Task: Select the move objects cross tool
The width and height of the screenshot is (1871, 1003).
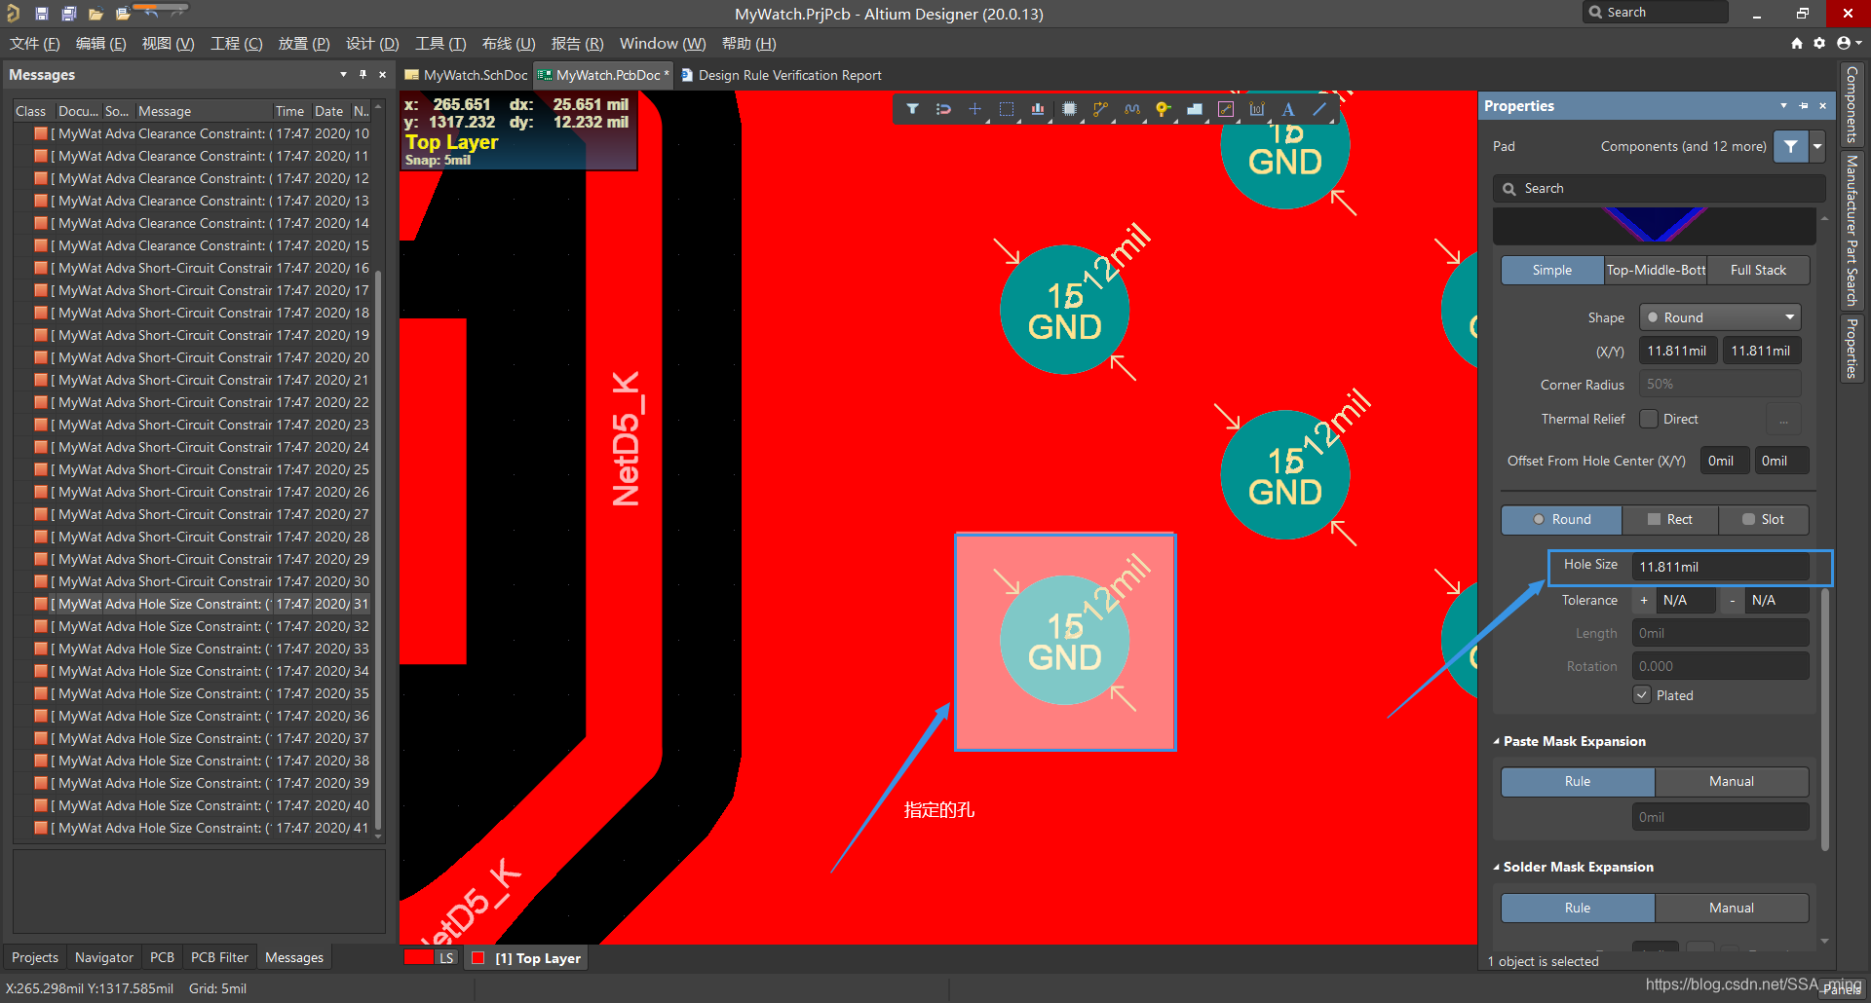Action: tap(974, 109)
